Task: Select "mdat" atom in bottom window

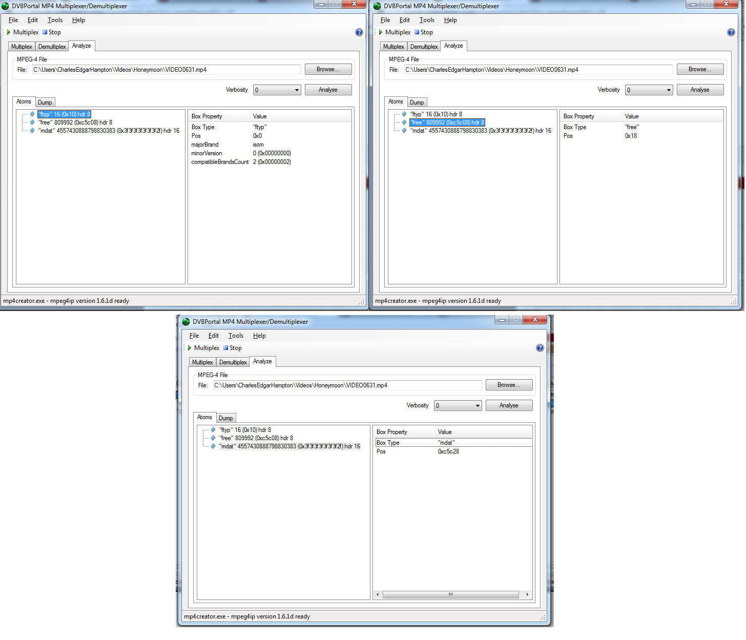Action: tap(289, 446)
